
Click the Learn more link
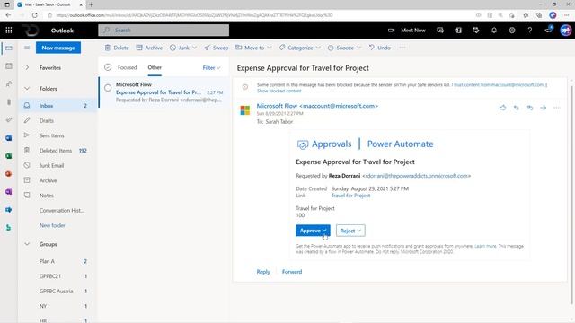click(x=485, y=246)
